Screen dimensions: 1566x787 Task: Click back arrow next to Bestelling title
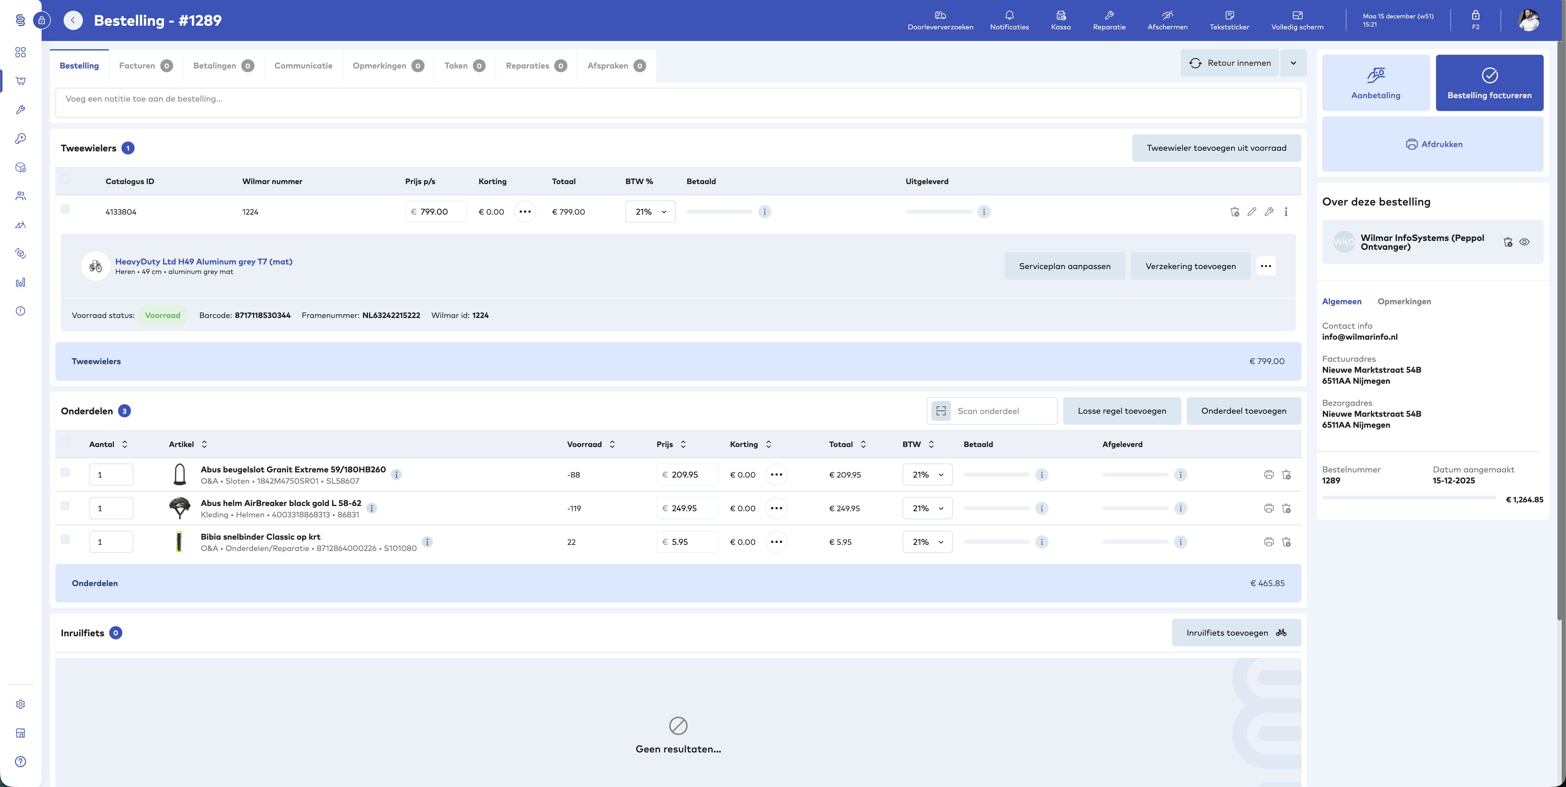pos(73,21)
